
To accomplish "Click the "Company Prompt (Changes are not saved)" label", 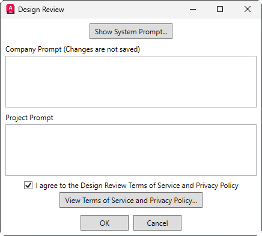I will pyautogui.click(x=73, y=49).
